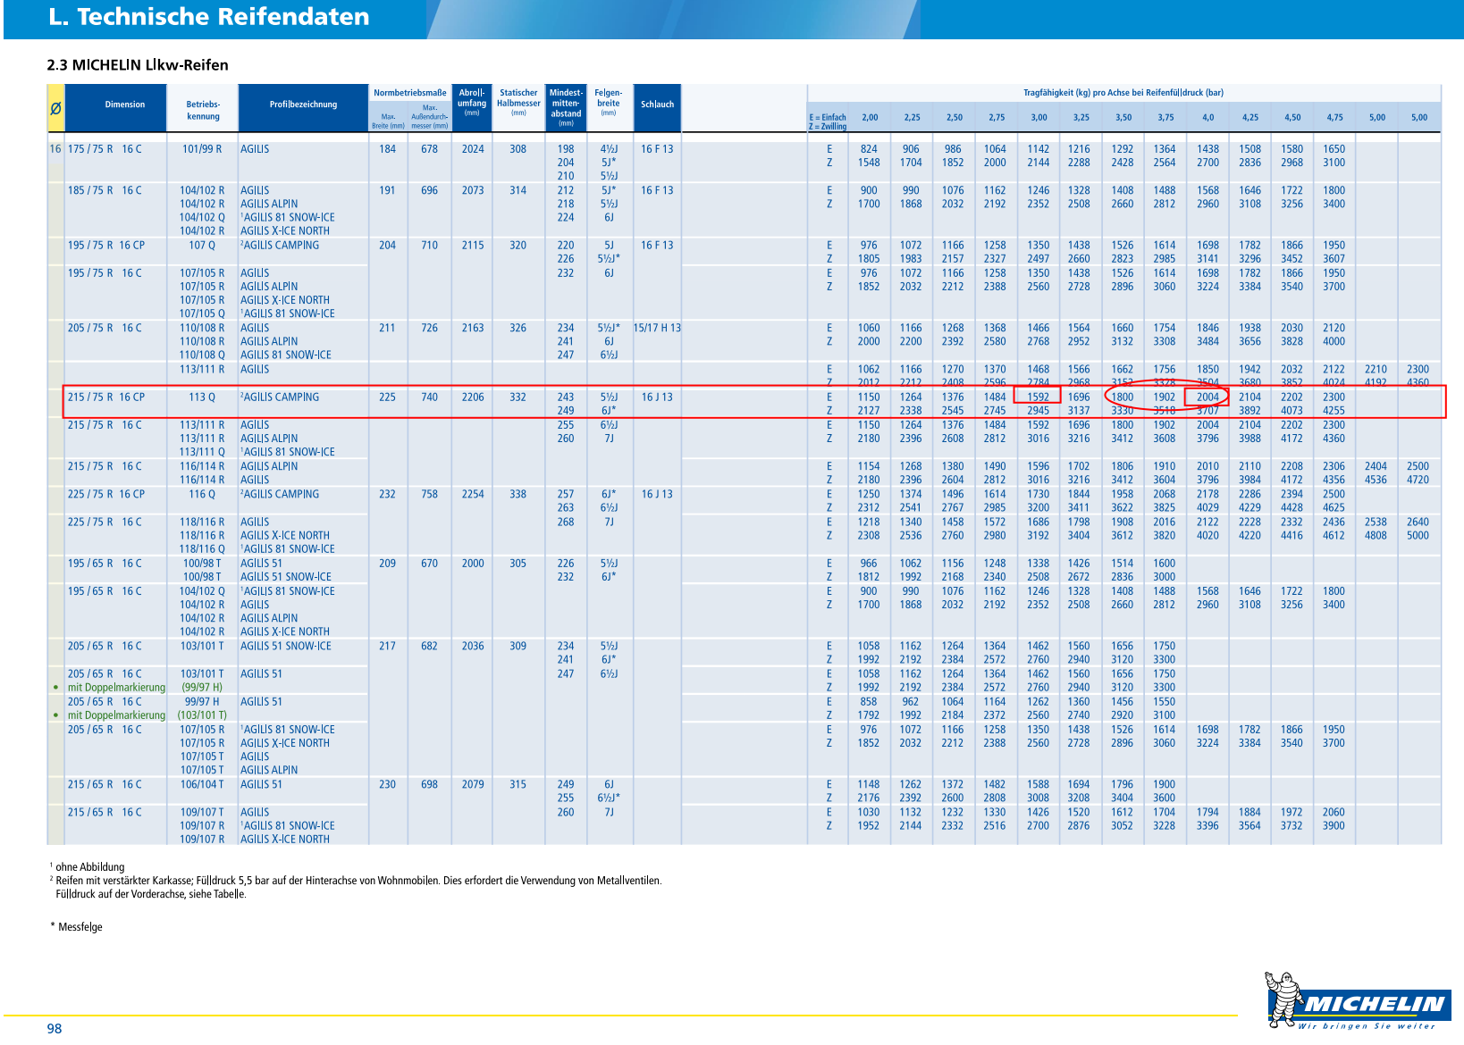
Task: Click value 1800 in the 113 Q row
Action: click(1123, 397)
